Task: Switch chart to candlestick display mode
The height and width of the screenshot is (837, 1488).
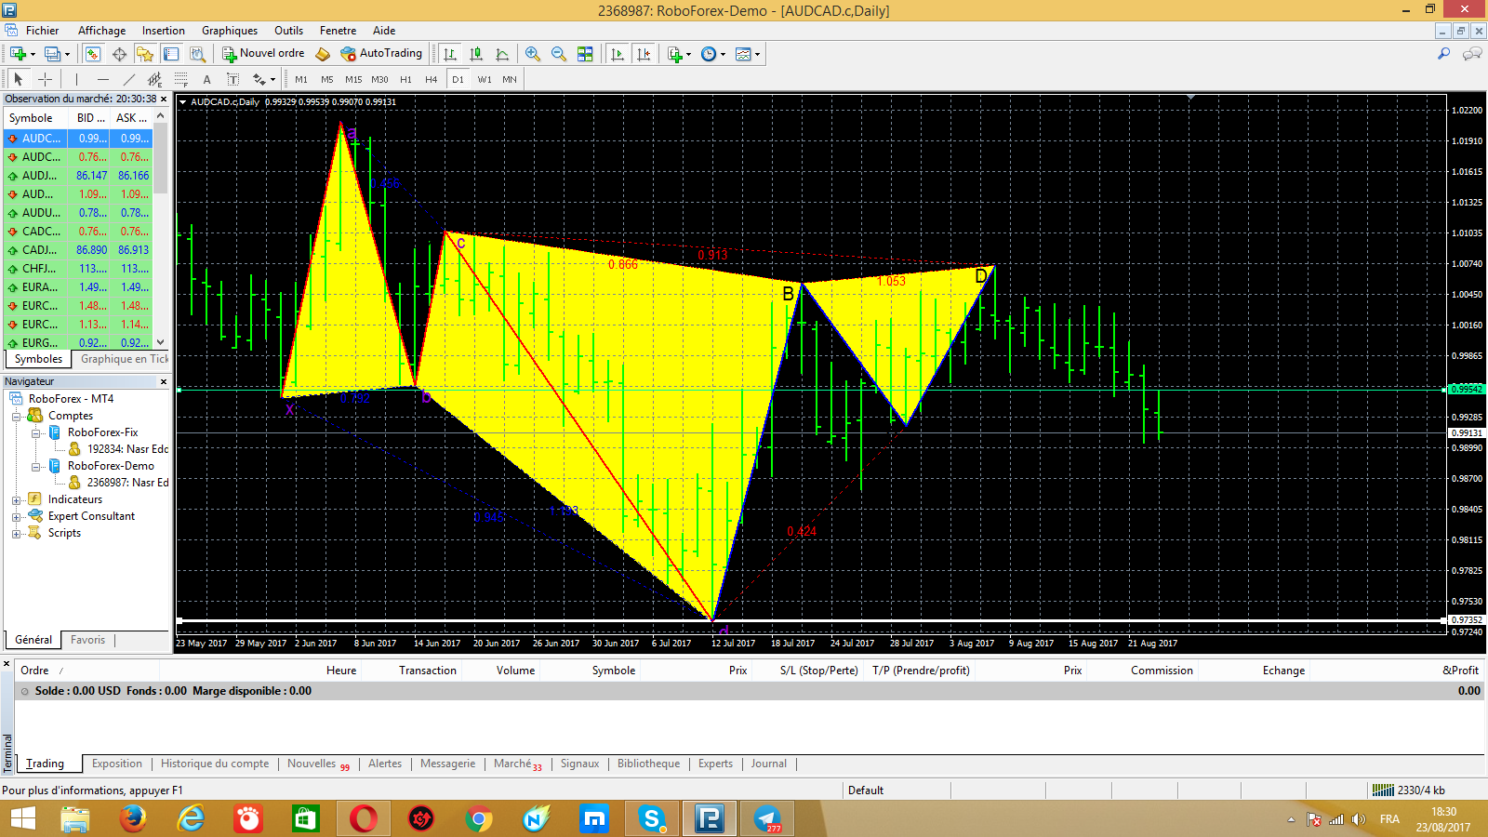Action: [x=476, y=54]
